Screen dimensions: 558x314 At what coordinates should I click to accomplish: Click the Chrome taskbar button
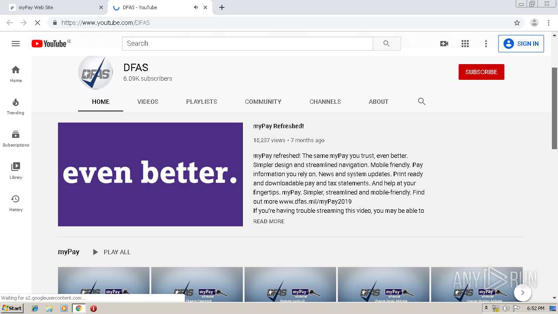point(78,308)
